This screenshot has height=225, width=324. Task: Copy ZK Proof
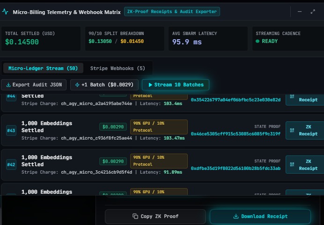pyautogui.click(x=155, y=216)
